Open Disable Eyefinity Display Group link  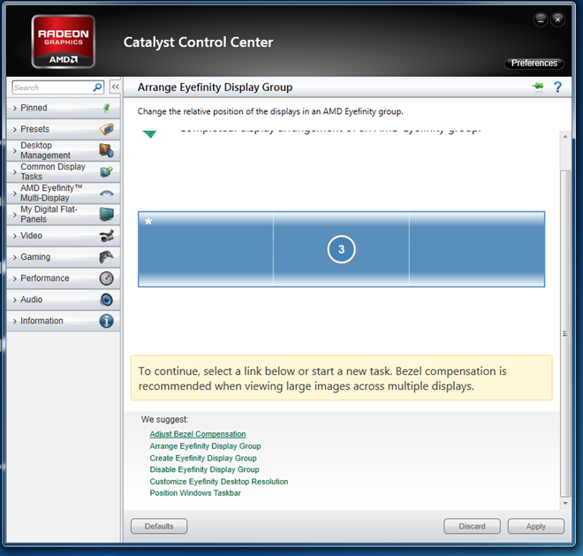pos(205,469)
